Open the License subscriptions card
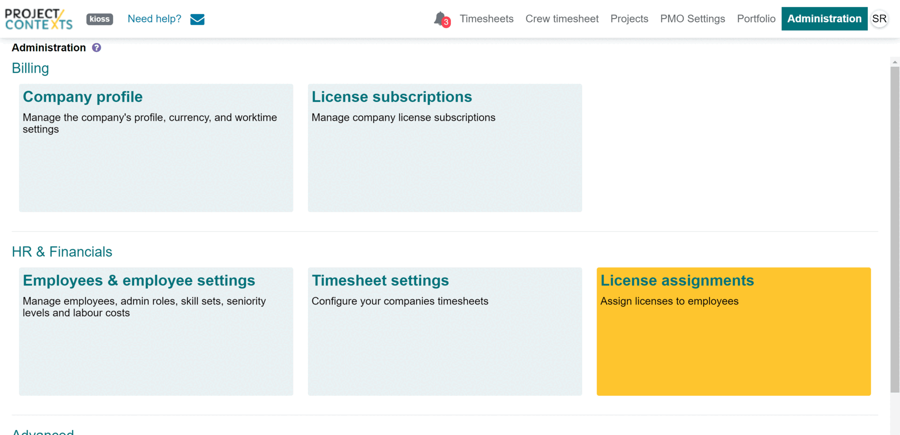This screenshot has height=435, width=900. 445,148
